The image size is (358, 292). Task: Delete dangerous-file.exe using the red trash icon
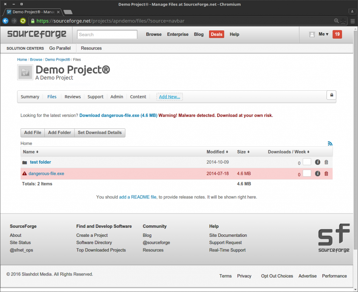pos(326,174)
